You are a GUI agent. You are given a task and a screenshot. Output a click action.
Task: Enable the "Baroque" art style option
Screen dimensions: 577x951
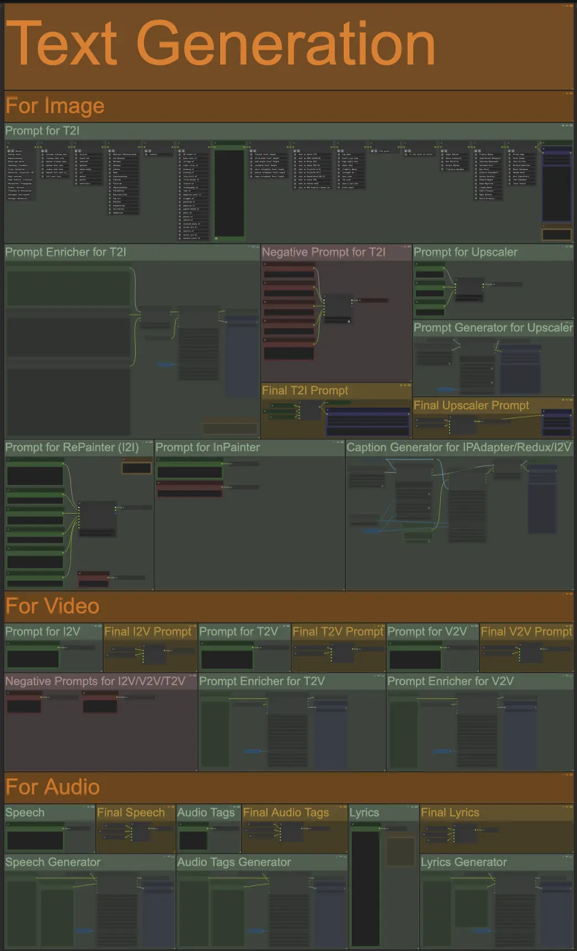tap(110, 162)
